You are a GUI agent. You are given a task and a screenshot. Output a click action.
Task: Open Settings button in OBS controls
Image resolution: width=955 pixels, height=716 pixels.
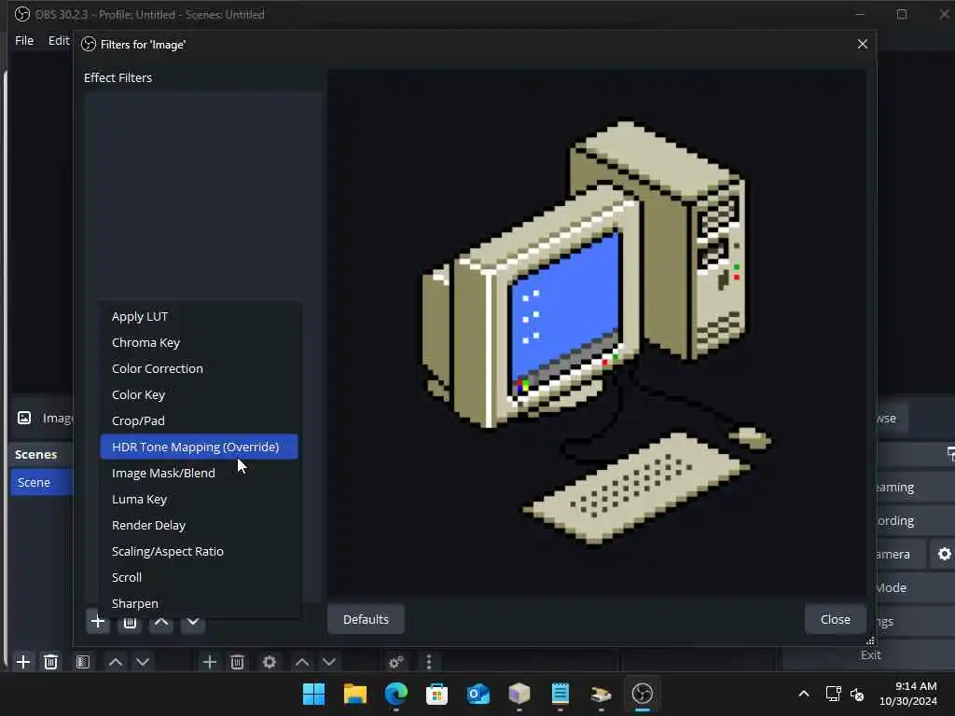click(x=916, y=621)
